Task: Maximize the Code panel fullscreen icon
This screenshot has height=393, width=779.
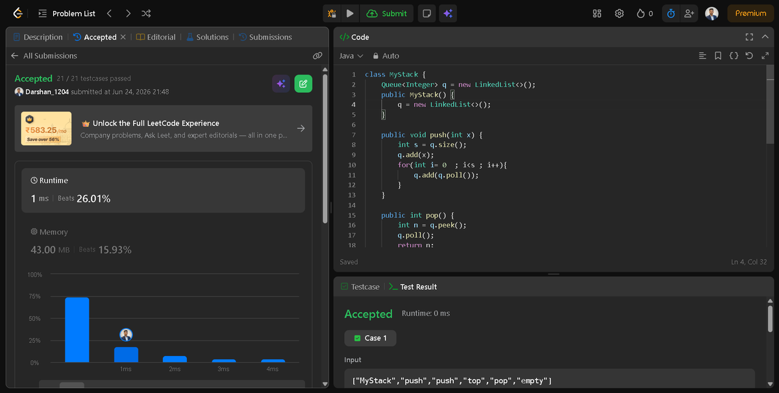Action: 749,37
